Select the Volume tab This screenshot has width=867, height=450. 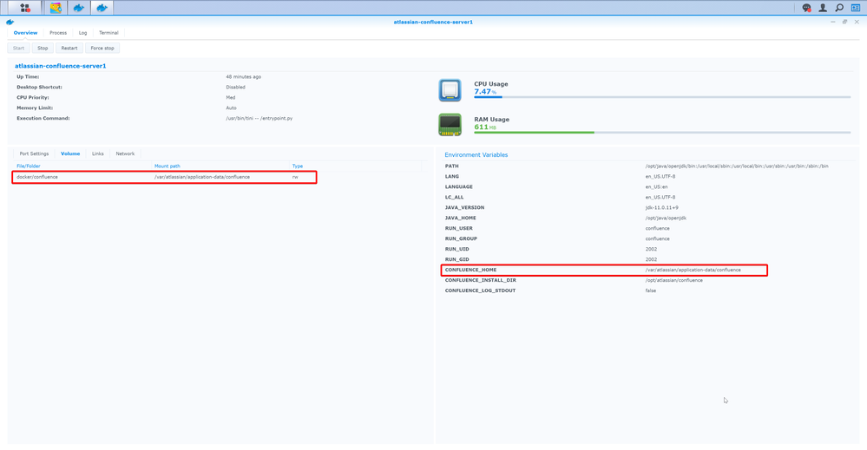(70, 153)
